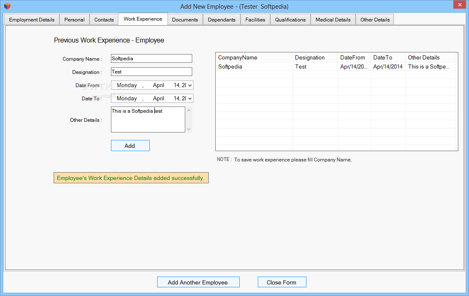
Task: Focus the Designation input field
Action: [151, 71]
